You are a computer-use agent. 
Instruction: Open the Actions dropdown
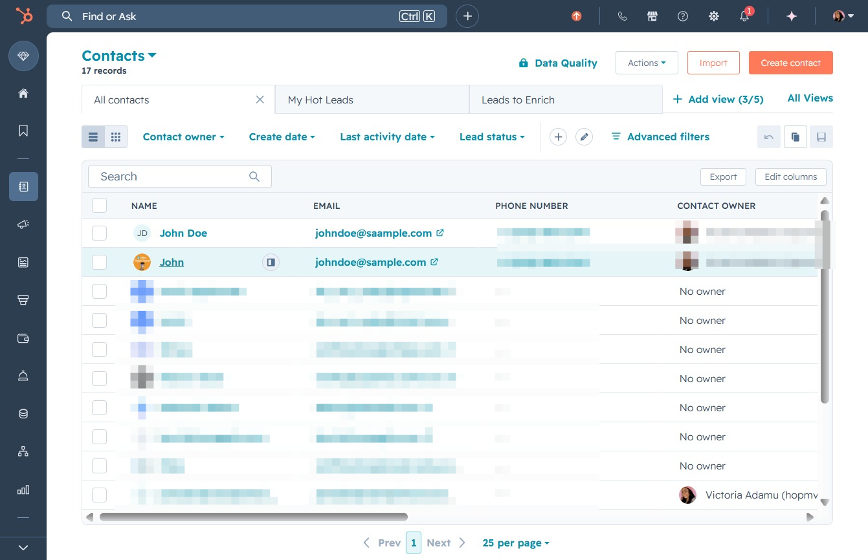click(647, 63)
